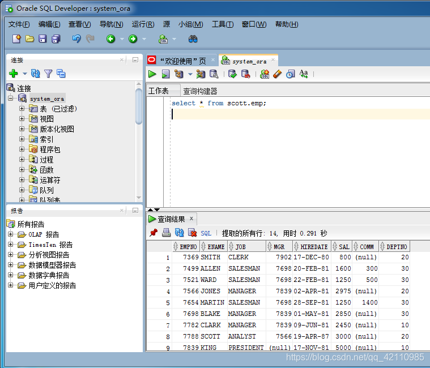This screenshot has height=368, width=430.
Task: Click the Commit icon in worksheet toolbar
Action: click(232, 74)
